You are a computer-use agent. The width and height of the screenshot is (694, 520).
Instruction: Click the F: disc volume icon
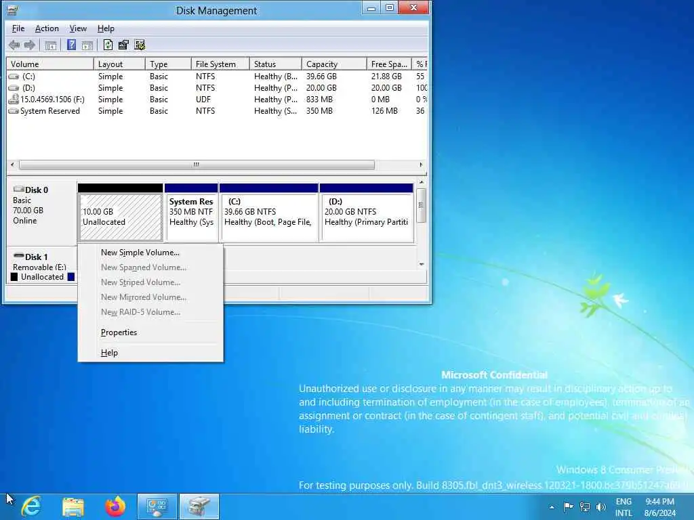(x=14, y=99)
